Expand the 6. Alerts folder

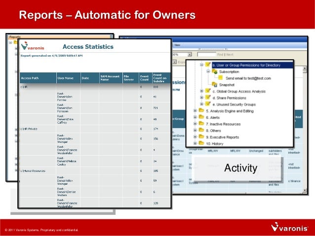(x=195, y=117)
